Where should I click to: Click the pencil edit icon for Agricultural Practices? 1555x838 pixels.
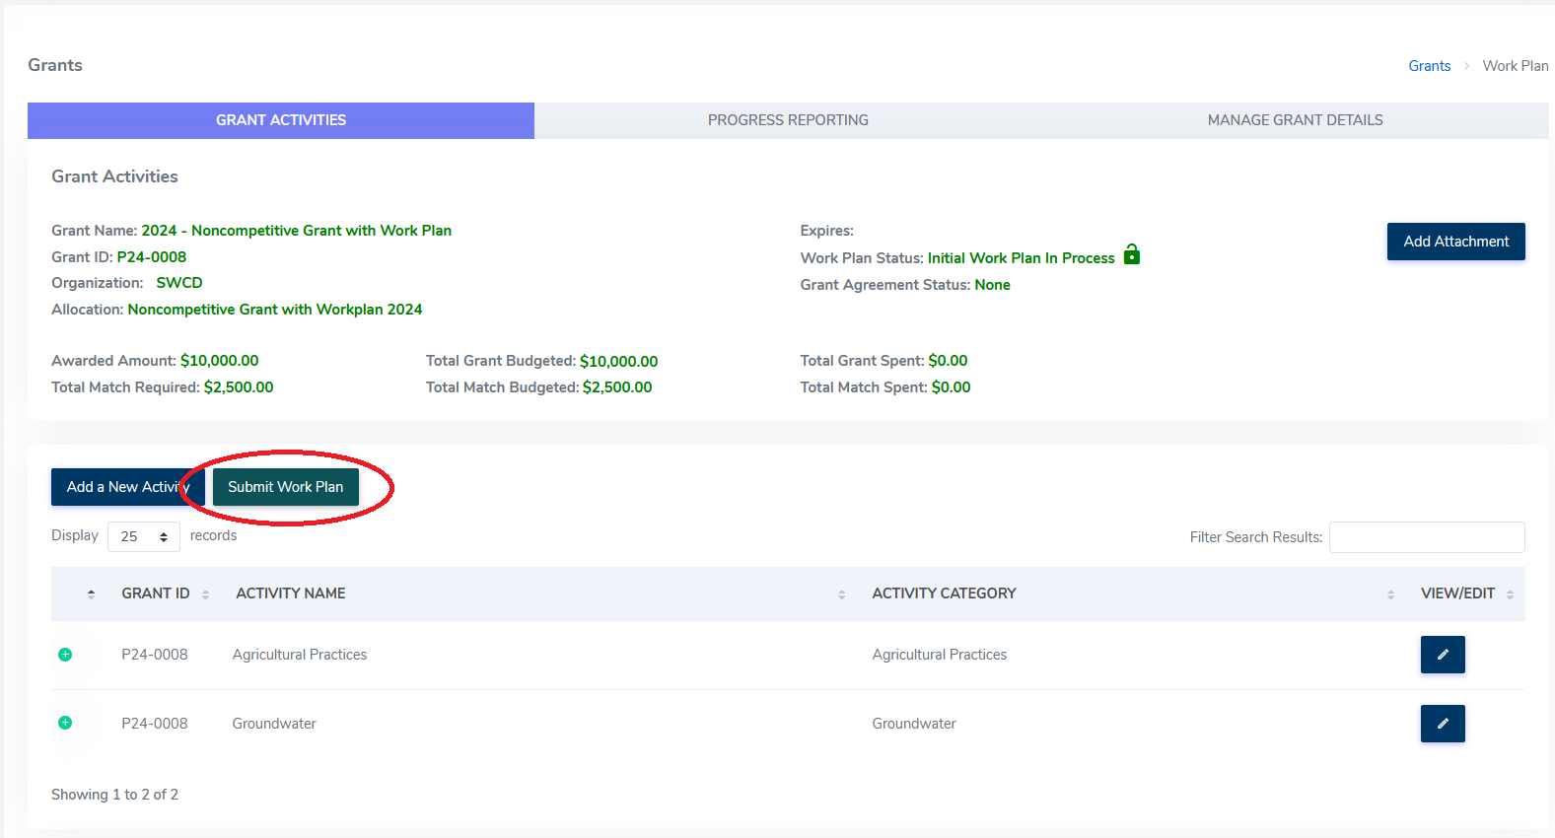[x=1442, y=655]
